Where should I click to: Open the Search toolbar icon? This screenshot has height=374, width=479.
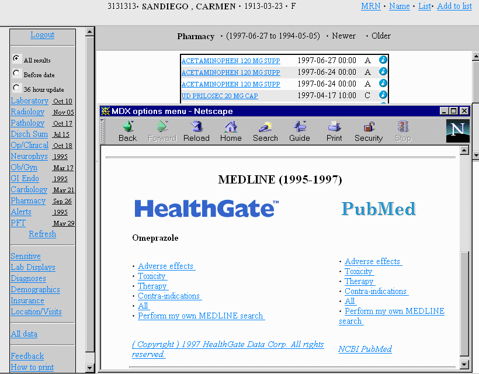coord(265,131)
